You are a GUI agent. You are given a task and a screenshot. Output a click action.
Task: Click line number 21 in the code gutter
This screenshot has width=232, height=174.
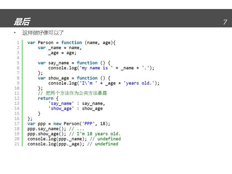coord(17,144)
